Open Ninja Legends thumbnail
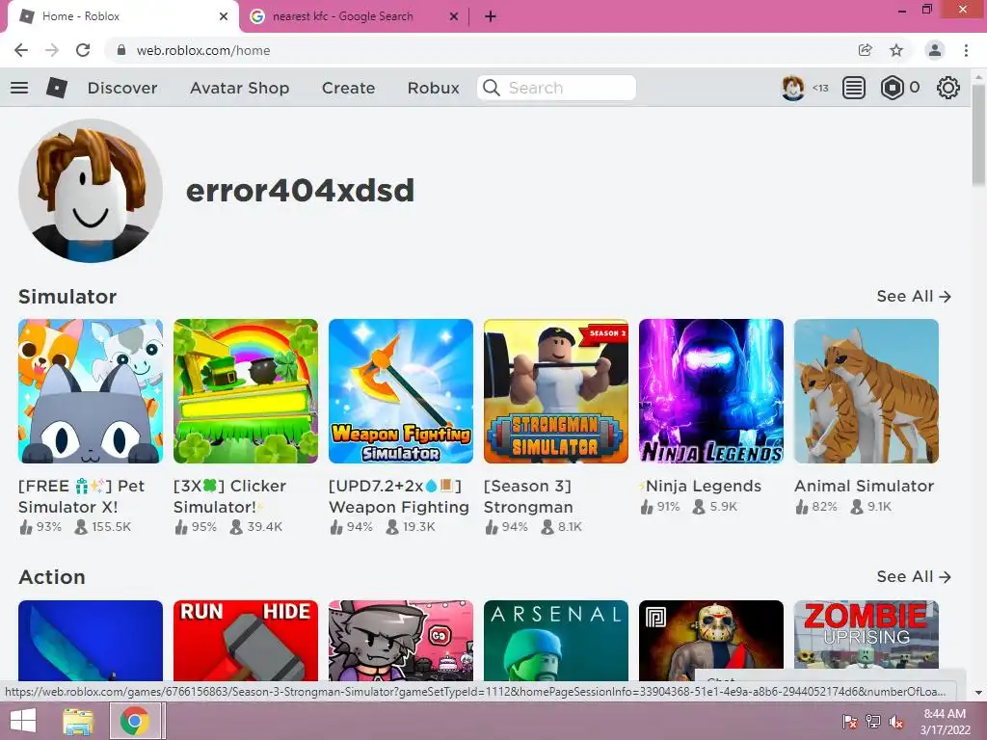 (711, 391)
